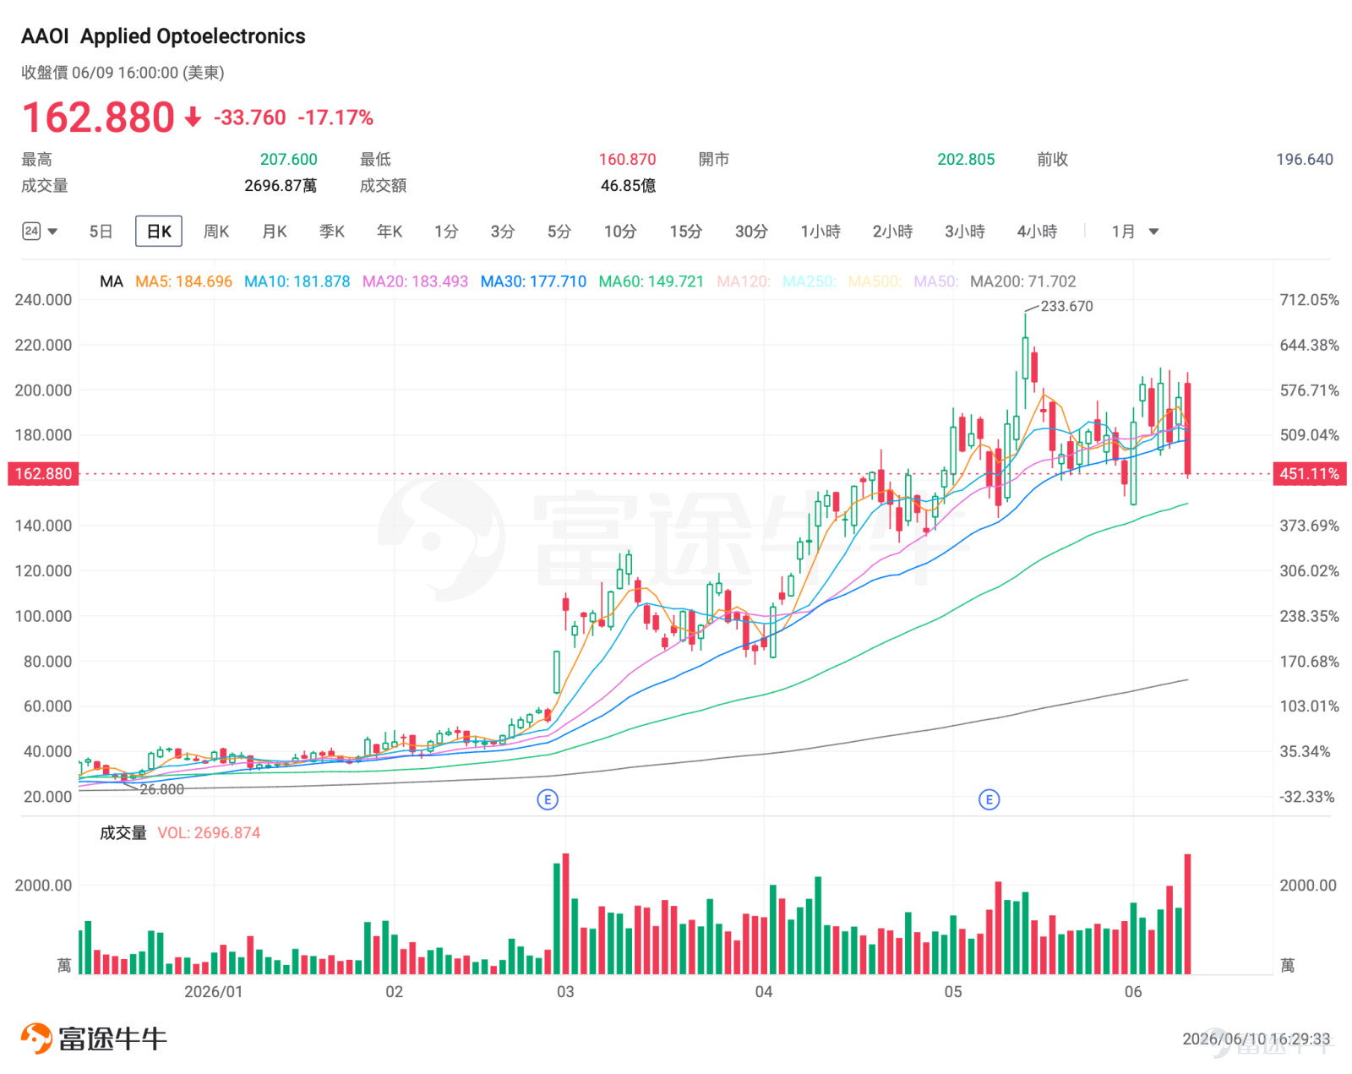Screen dimensions: 1352x1074
Task: Click the -33.760 change amount
Action: point(250,117)
